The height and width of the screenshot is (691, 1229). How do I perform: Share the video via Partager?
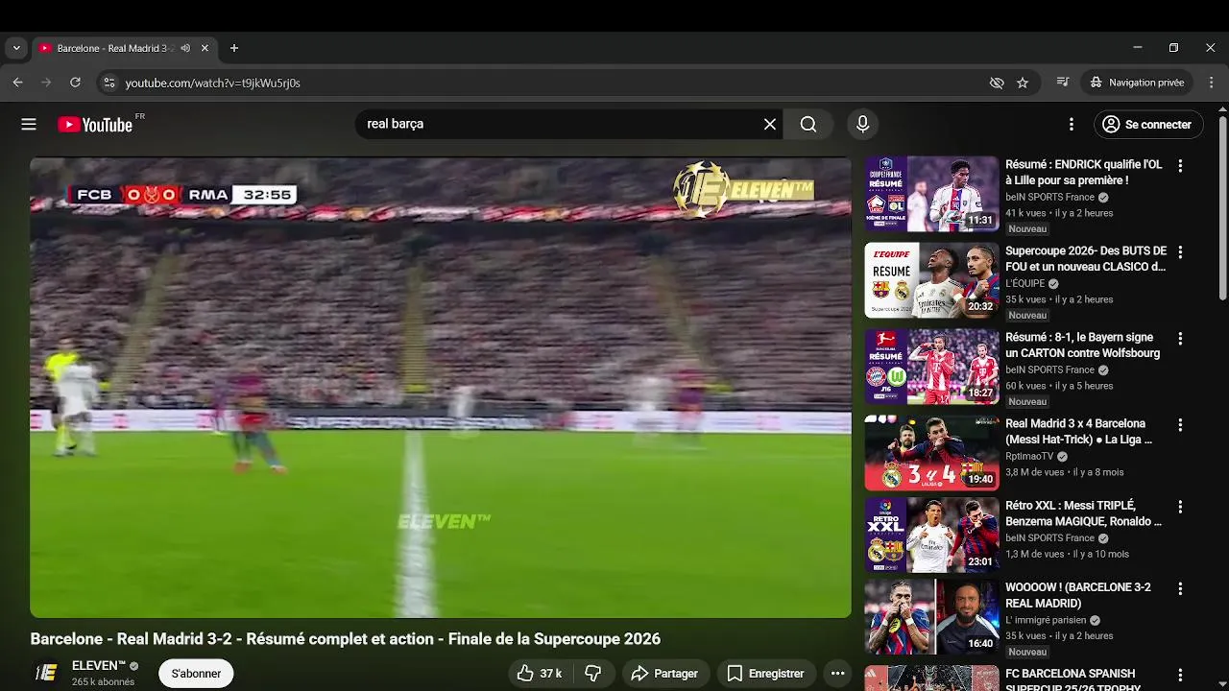click(x=664, y=674)
